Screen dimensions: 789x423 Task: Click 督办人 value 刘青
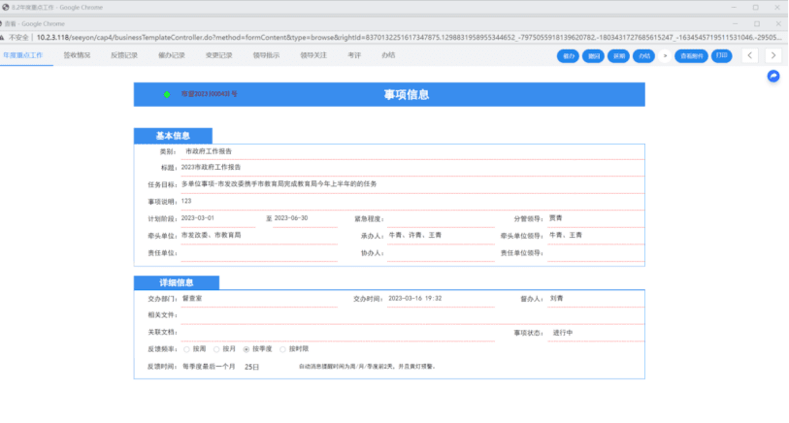[556, 299]
